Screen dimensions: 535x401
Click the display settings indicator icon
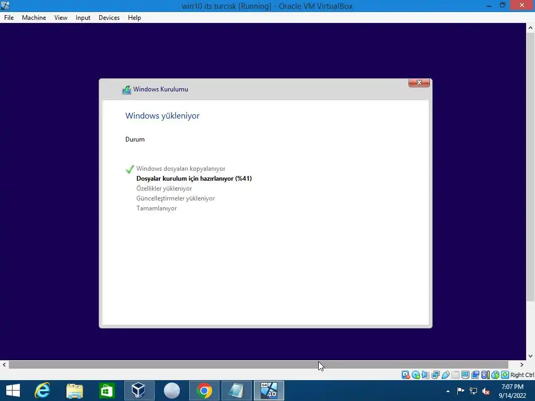click(x=465, y=375)
